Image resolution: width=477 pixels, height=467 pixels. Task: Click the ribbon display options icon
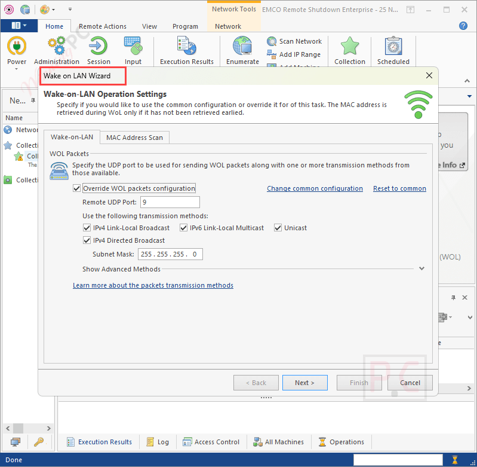[x=410, y=10]
